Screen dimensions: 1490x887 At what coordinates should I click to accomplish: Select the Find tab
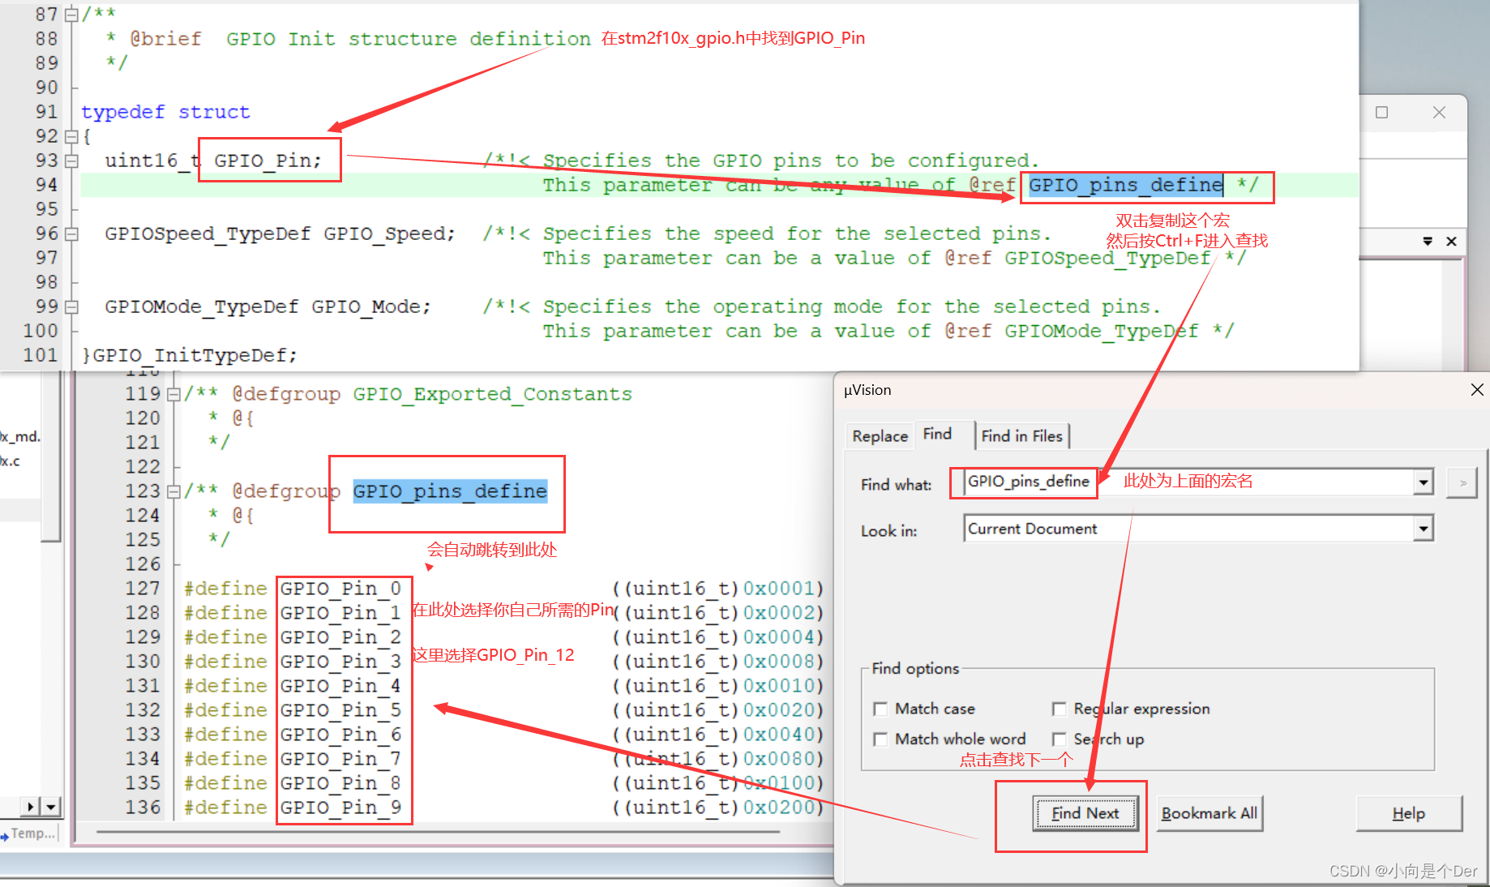937,434
